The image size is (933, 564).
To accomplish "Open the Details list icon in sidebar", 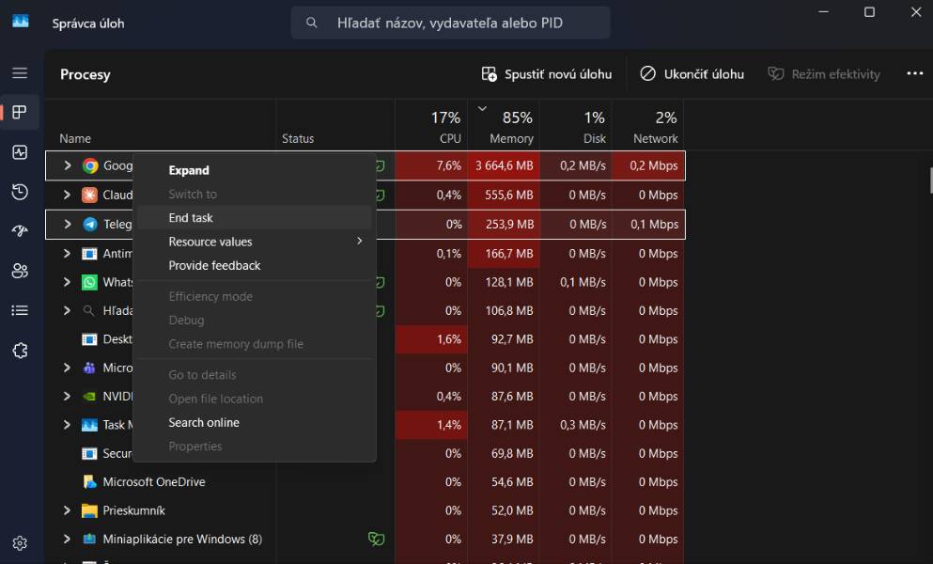I will tap(20, 310).
